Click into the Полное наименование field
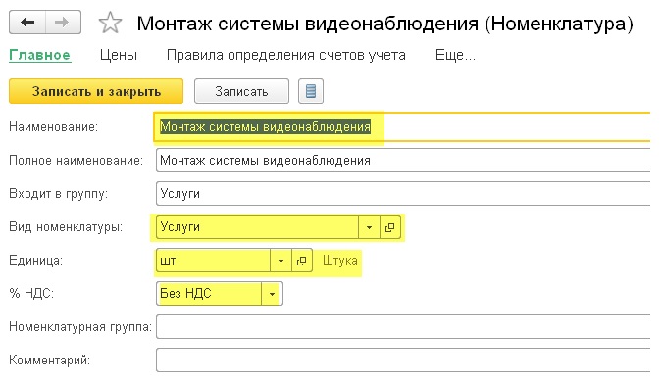665x386 pixels. pos(403,161)
